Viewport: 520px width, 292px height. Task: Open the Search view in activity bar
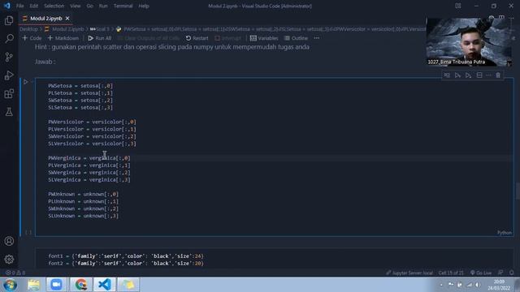9,39
